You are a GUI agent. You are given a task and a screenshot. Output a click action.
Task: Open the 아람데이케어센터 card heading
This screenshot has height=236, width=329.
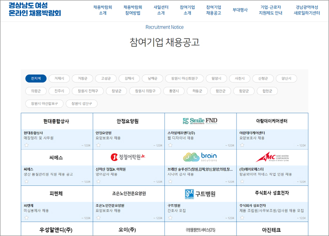[x=272, y=121]
